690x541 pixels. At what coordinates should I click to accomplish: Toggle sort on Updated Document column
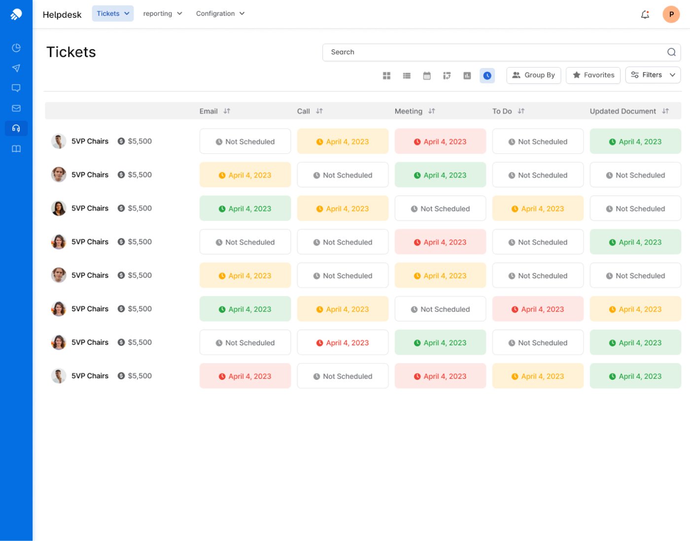point(665,111)
